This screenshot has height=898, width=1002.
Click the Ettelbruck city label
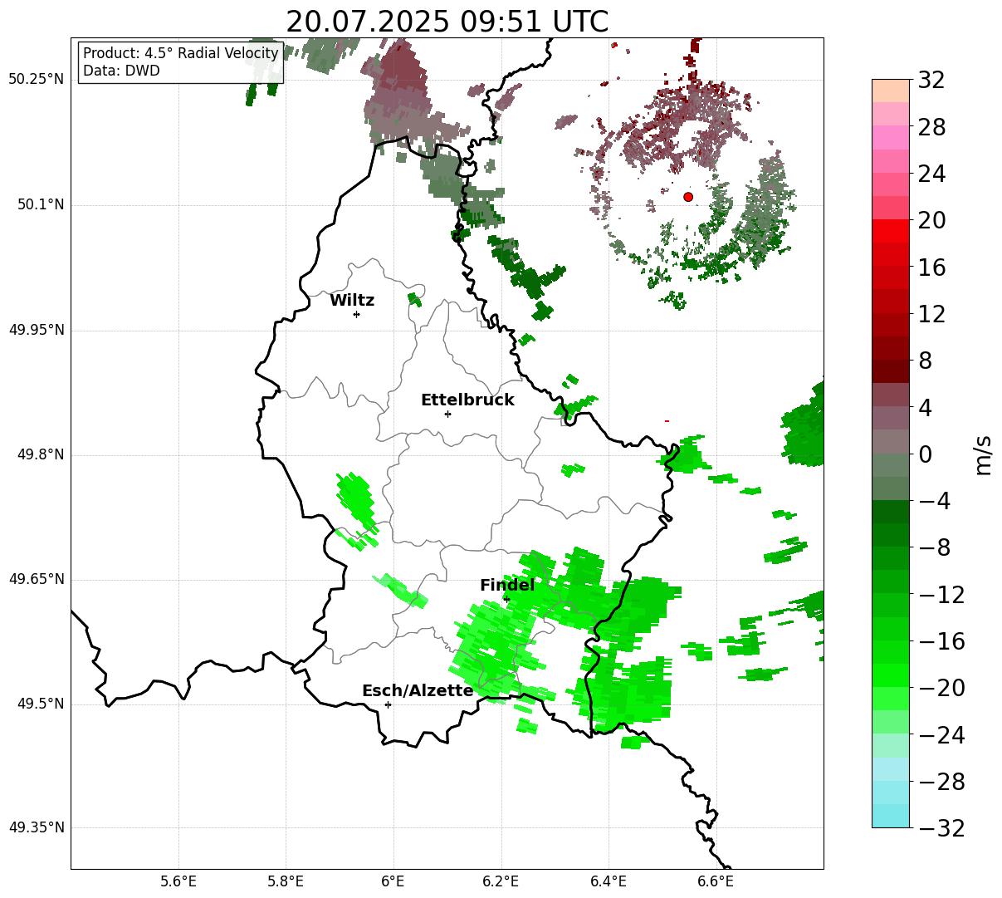[467, 400]
